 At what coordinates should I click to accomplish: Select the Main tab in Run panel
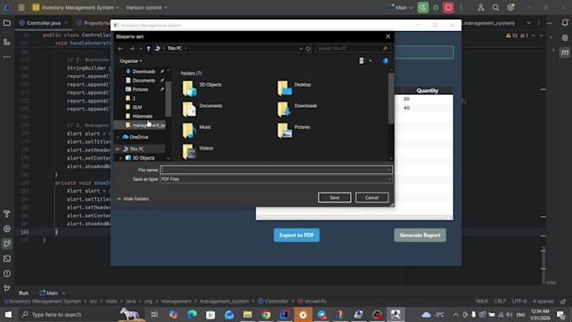point(49,293)
